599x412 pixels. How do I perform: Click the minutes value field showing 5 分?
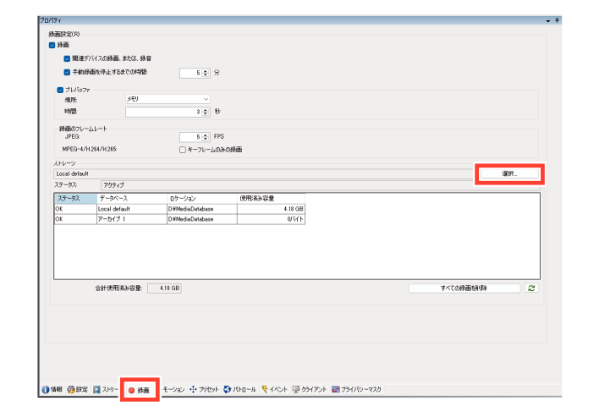190,73
